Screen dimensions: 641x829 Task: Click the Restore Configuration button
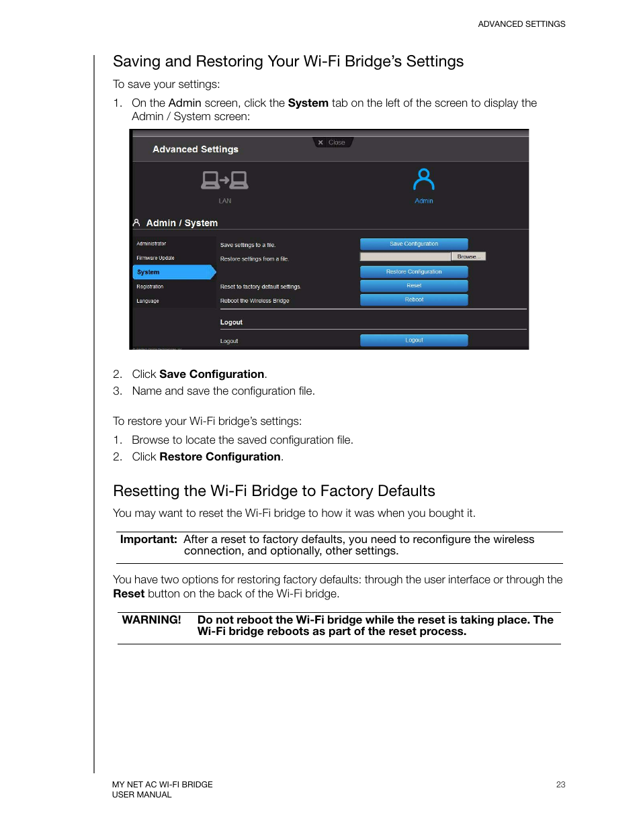coord(414,272)
